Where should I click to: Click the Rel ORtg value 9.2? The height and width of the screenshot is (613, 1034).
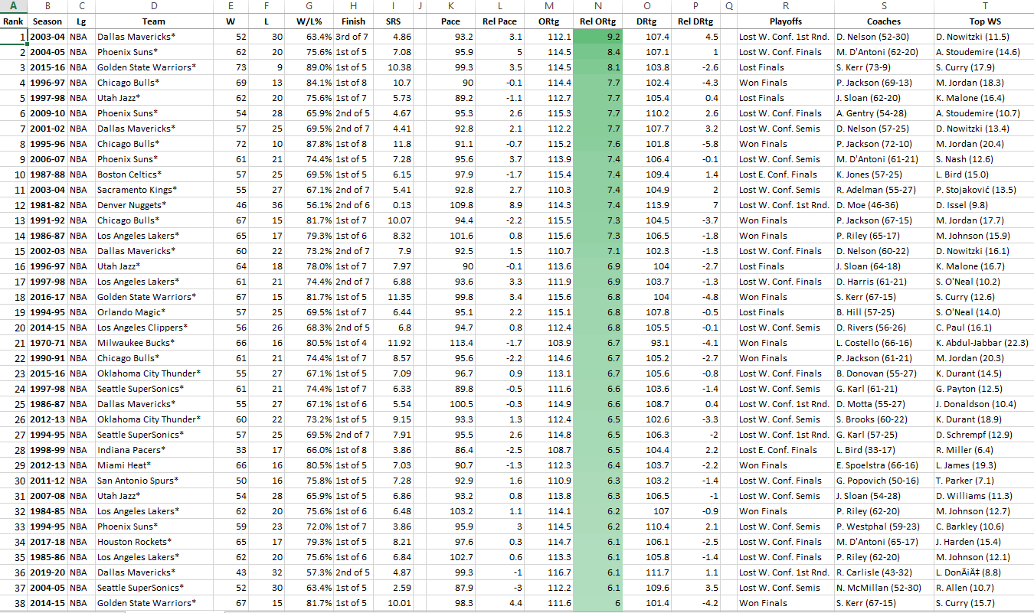click(597, 37)
